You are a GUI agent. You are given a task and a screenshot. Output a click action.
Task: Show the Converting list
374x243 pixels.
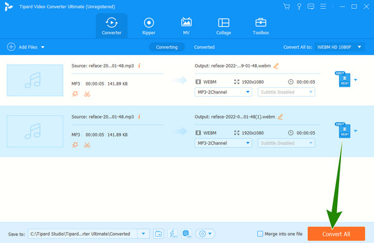pos(166,47)
